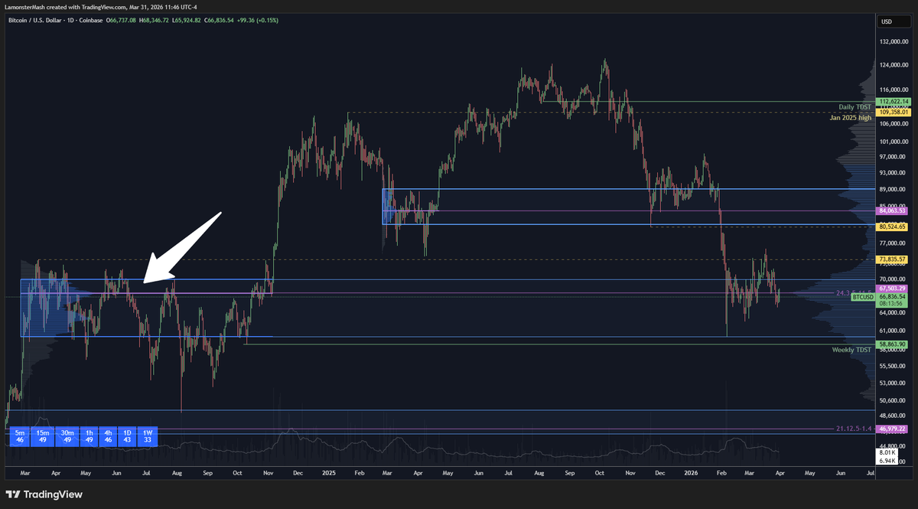Click the 8.01K volume value tag

click(887, 453)
